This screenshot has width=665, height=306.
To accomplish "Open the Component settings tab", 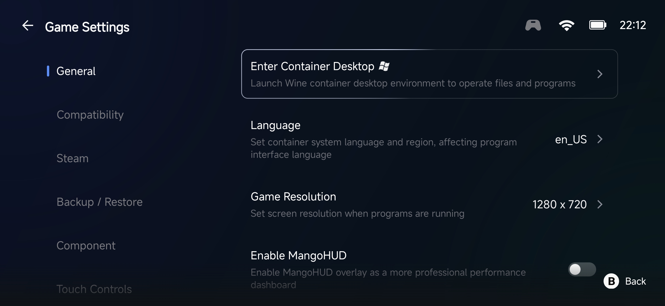I will click(x=86, y=246).
